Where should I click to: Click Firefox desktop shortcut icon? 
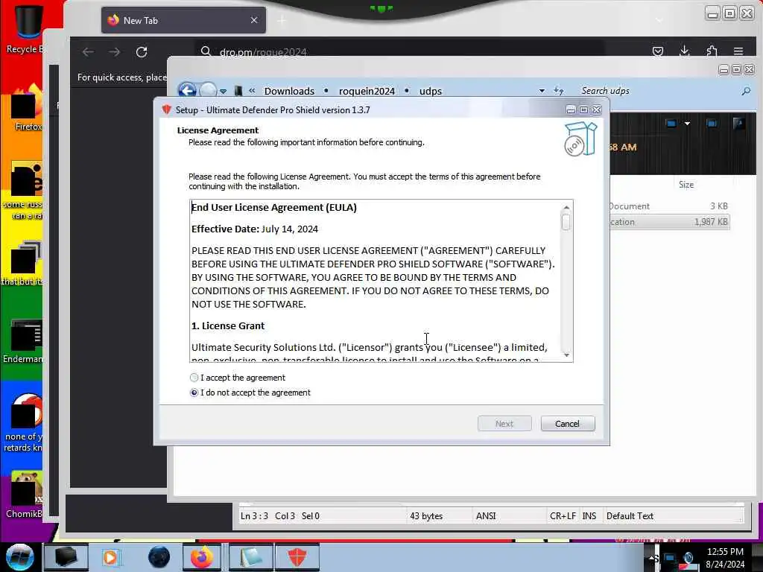(x=28, y=109)
